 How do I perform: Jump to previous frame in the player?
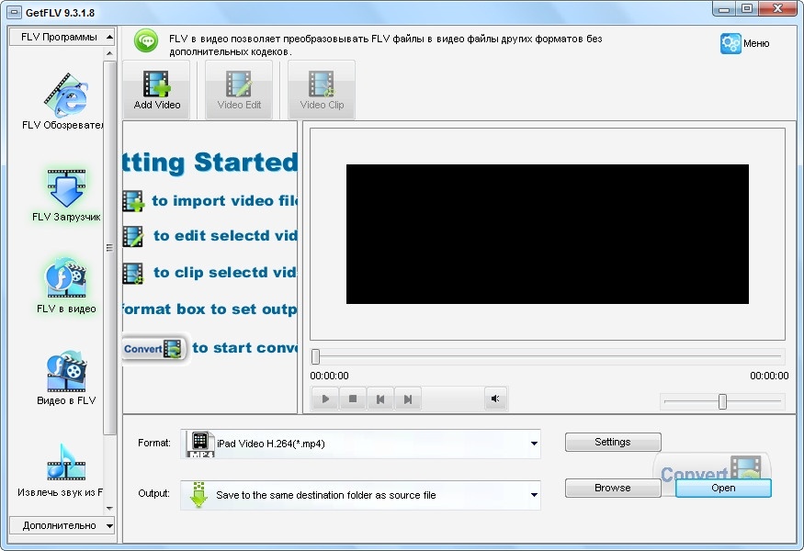click(380, 399)
